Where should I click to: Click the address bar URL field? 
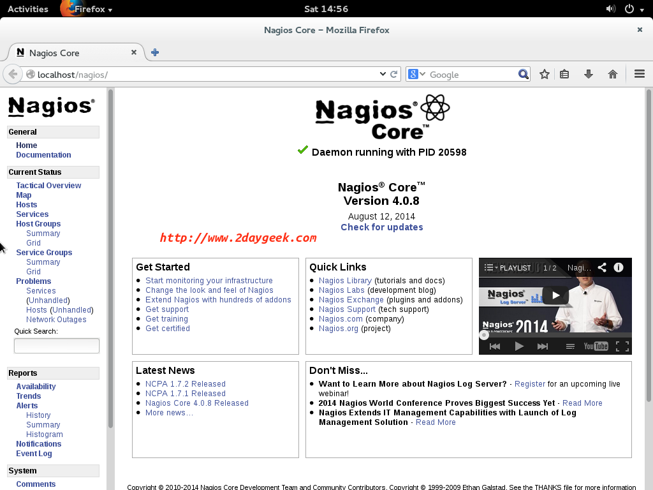pos(207,75)
